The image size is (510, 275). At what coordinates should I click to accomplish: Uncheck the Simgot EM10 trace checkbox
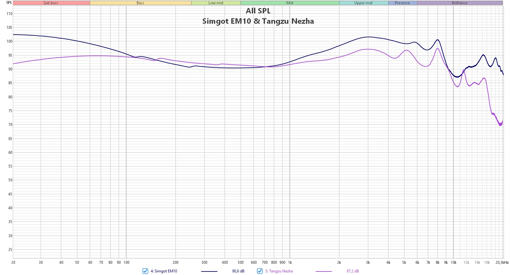[x=145, y=271]
